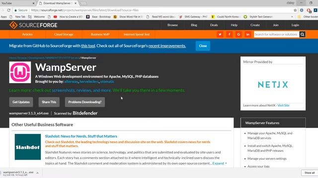Image resolution: width=318 pixels, height=178 pixels.
Task: Bookmark this page with star icon
Action: point(295,10)
